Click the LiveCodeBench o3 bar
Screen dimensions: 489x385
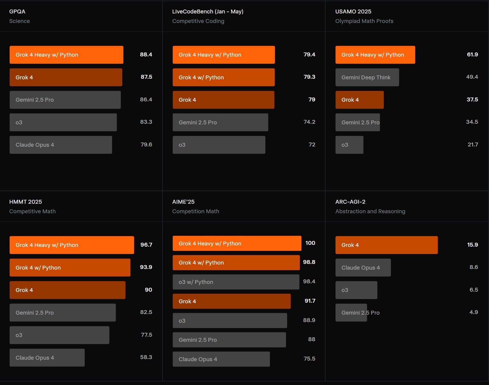point(219,145)
